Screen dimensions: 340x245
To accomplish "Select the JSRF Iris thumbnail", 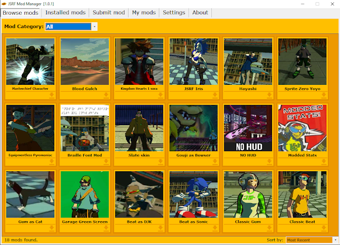I will click(x=193, y=62).
